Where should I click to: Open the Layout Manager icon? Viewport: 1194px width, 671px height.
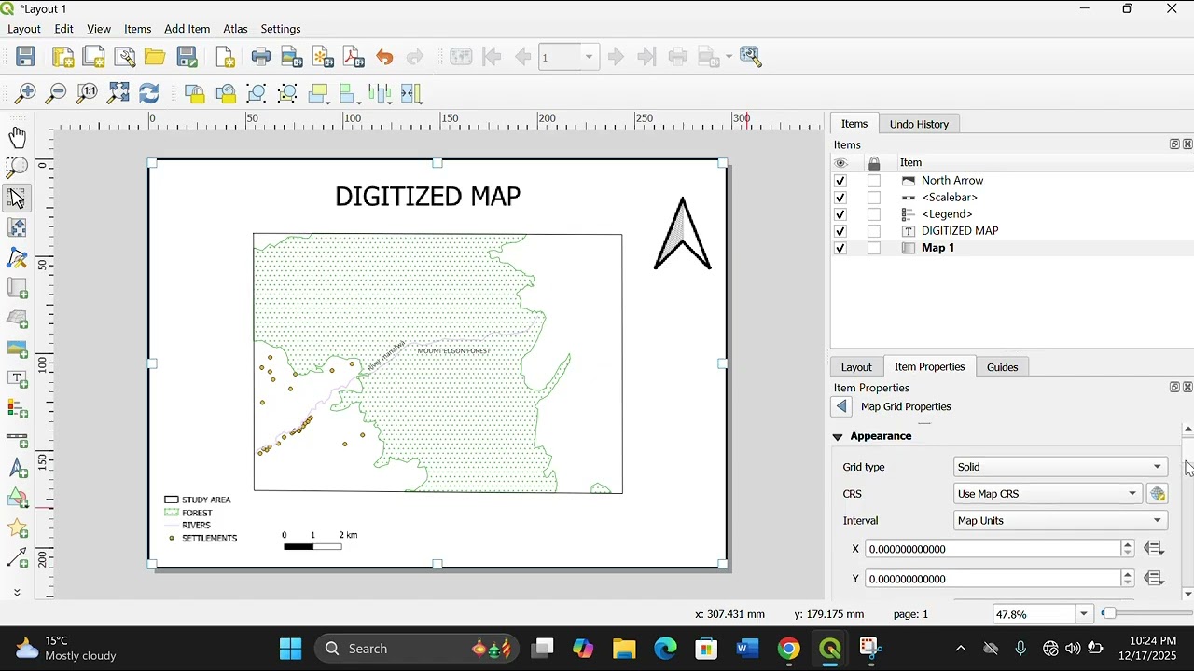click(x=124, y=57)
